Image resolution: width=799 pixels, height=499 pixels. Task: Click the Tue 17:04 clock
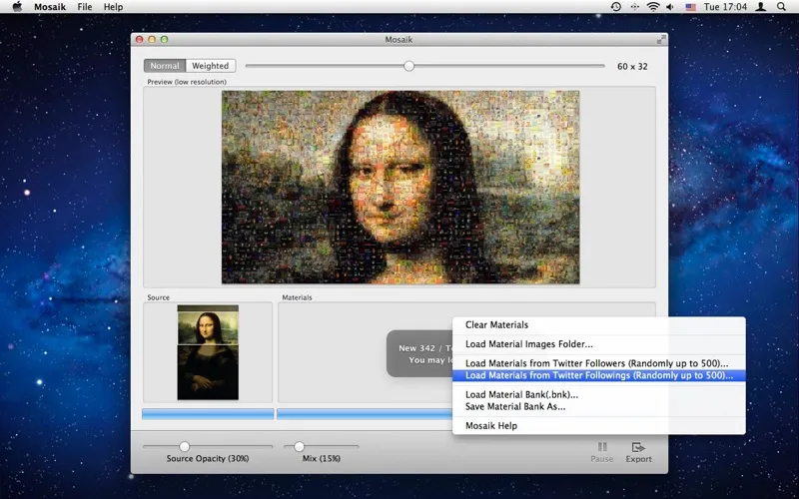(x=725, y=7)
